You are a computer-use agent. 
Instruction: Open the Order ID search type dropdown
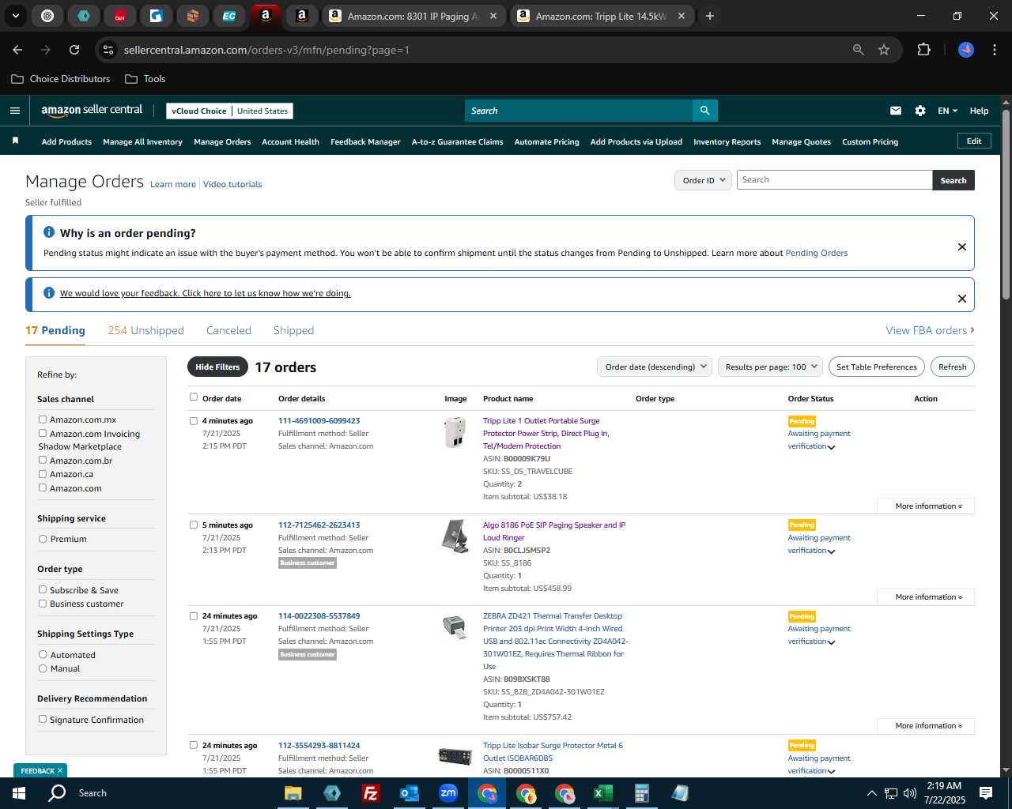pos(703,180)
